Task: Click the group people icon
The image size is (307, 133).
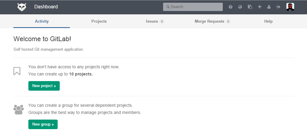Action: pyautogui.click(x=19, y=109)
